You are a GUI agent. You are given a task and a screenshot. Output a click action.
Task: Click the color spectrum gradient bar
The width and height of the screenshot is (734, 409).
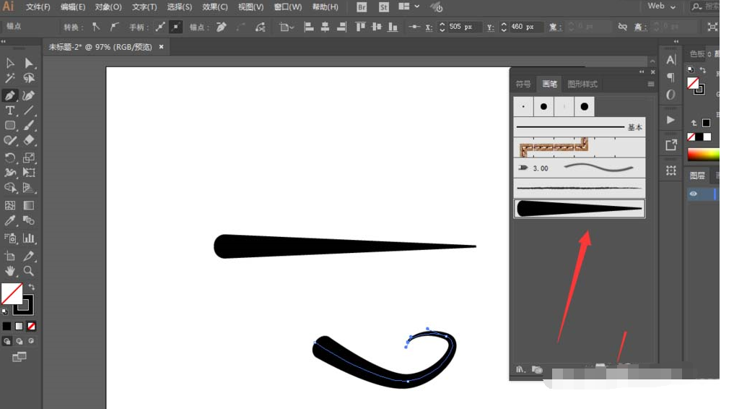click(x=703, y=155)
